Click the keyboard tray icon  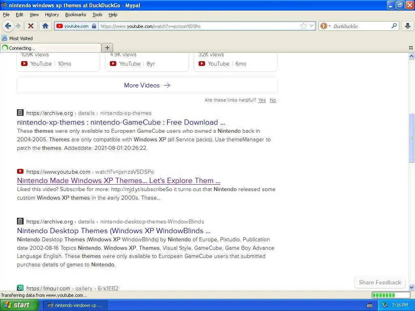370,305
